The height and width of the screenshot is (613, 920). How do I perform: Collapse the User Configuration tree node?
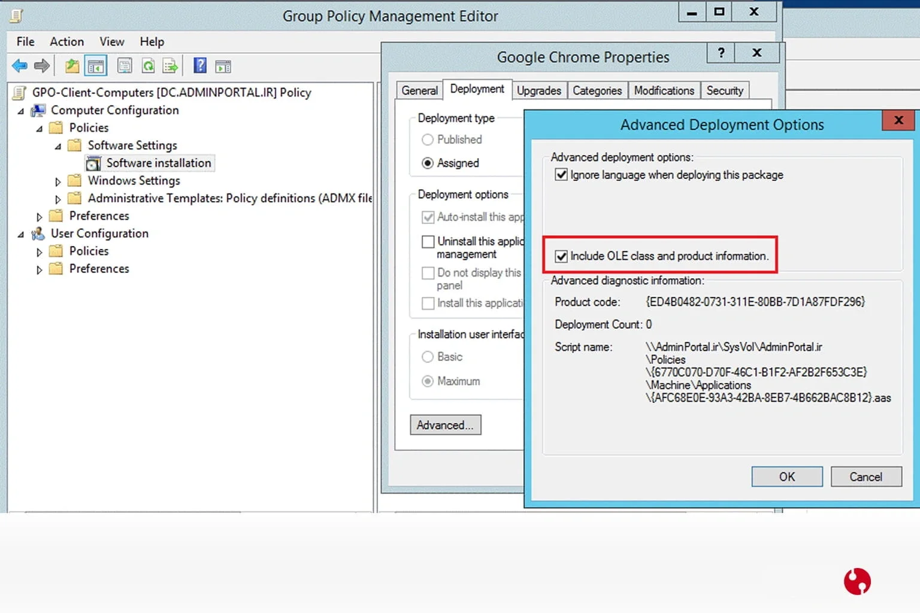click(21, 235)
